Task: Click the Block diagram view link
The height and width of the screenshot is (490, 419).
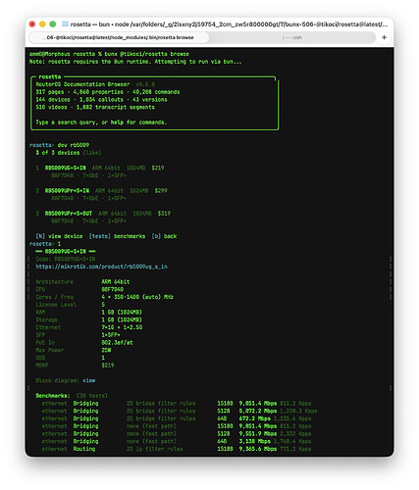Action: click(88, 380)
